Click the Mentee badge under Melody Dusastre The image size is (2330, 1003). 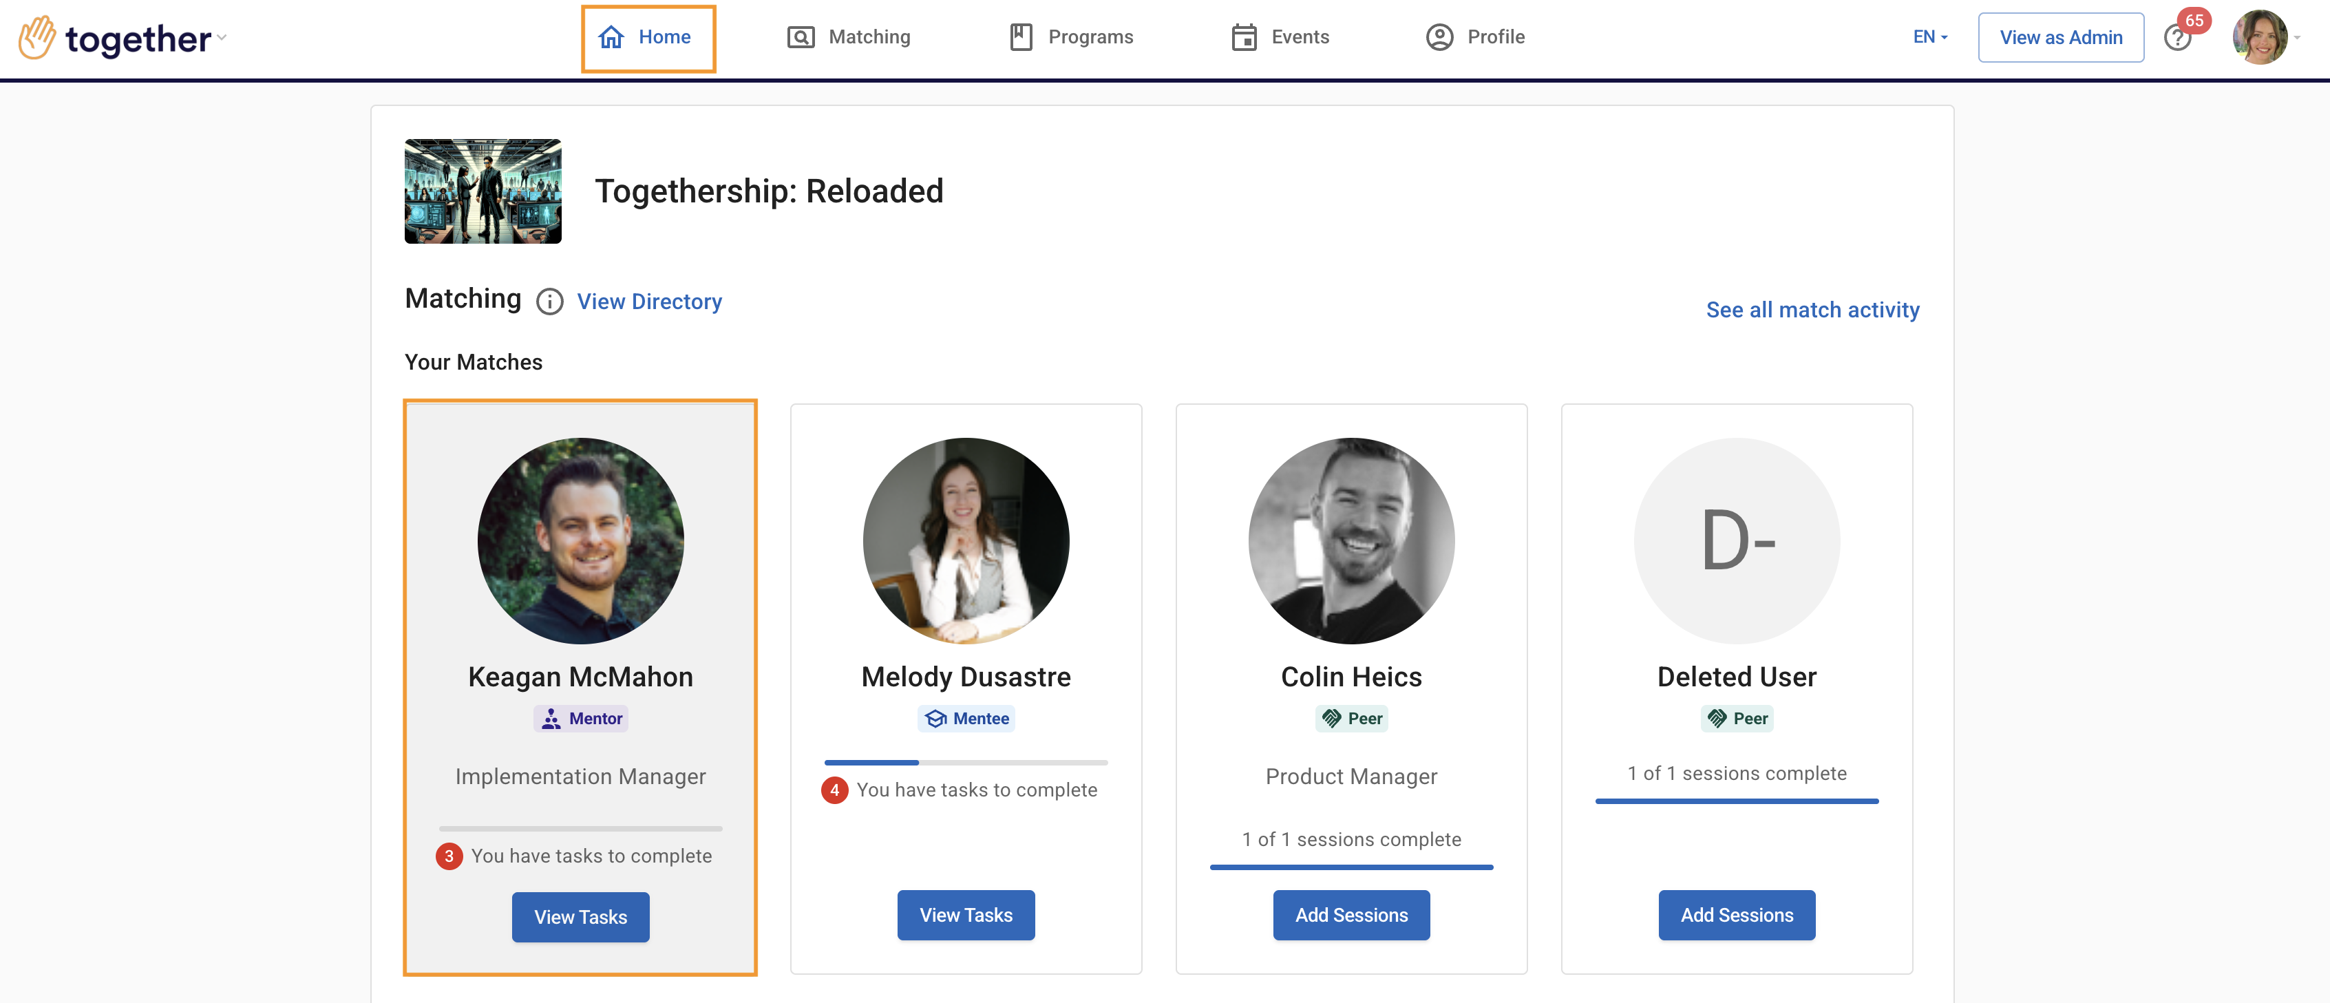coord(966,718)
